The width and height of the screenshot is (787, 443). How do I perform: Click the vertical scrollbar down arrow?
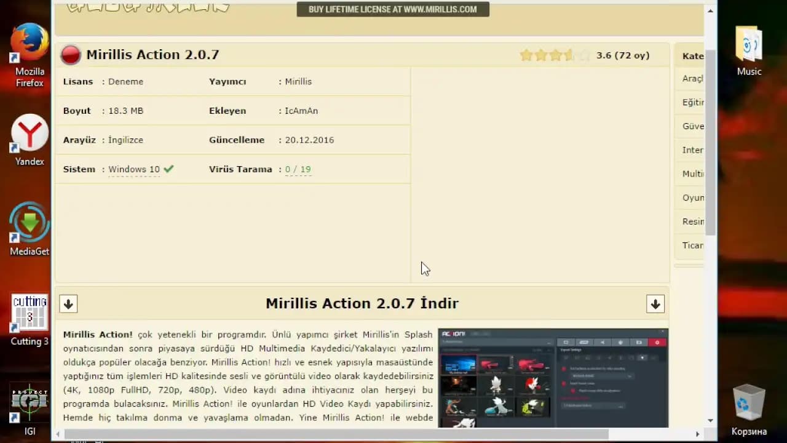(711, 421)
